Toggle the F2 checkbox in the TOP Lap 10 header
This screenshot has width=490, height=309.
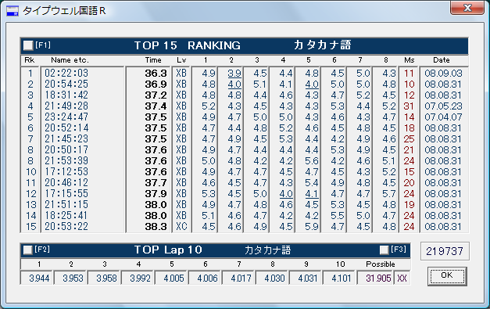point(28,250)
